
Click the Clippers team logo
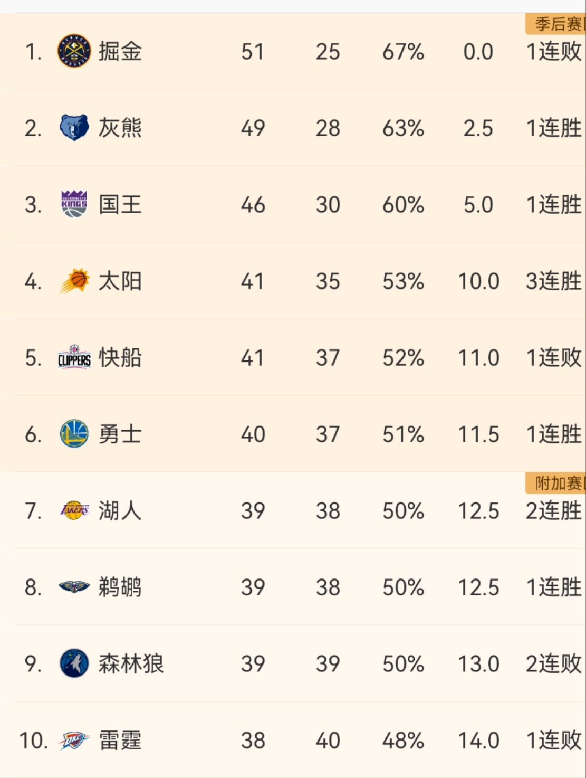point(74,358)
